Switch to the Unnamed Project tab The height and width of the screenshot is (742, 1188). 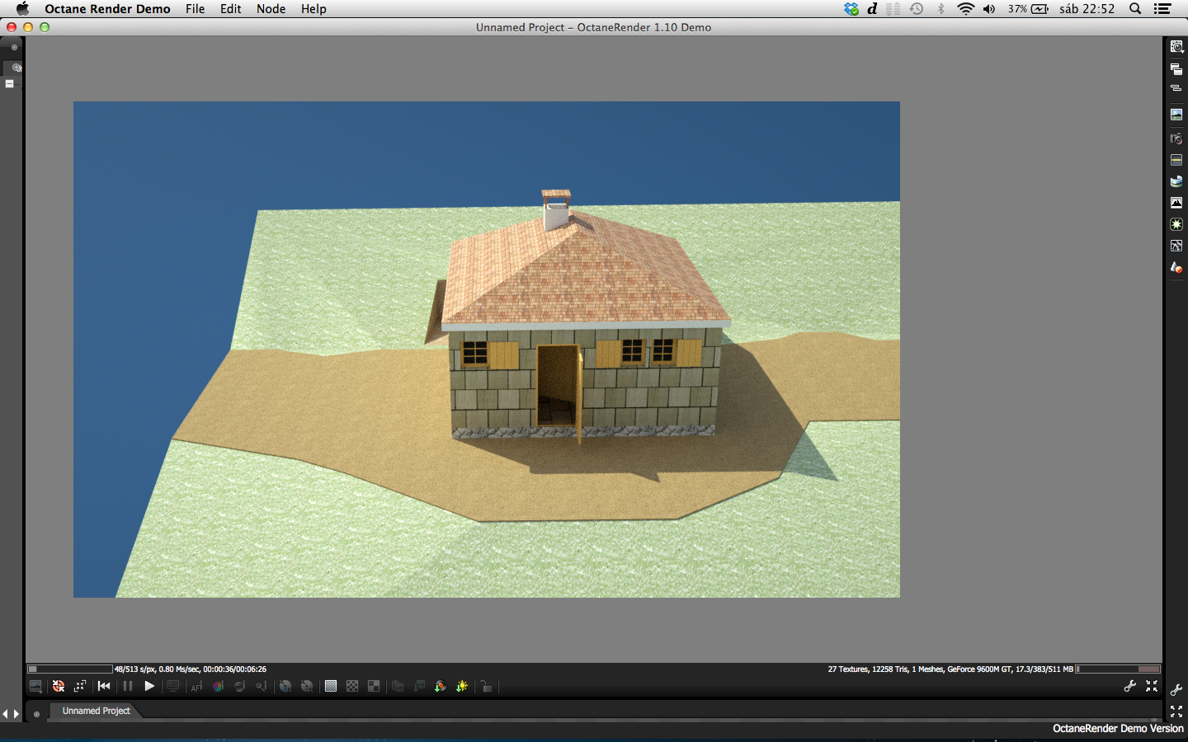tap(97, 711)
